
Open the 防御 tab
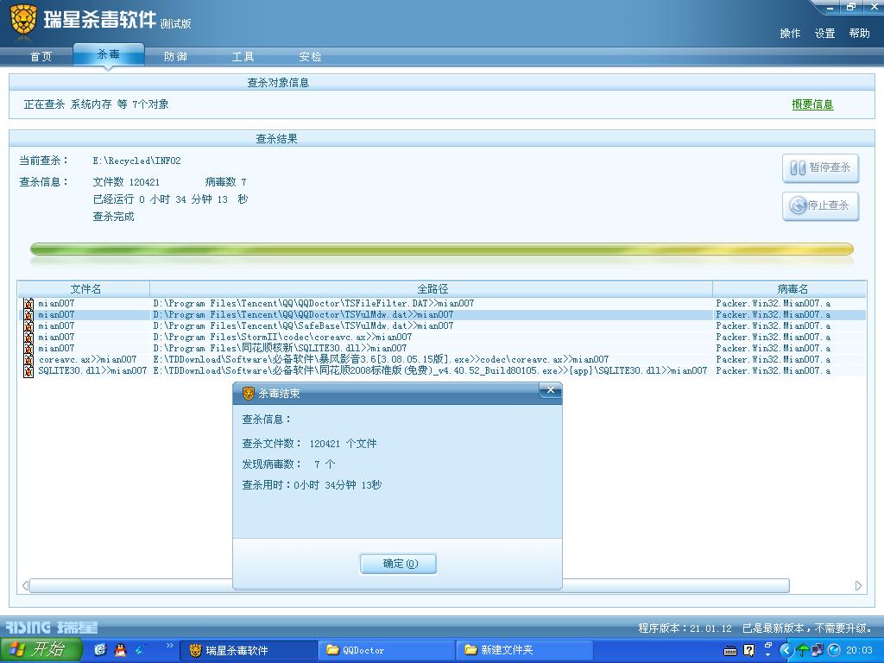[x=175, y=57]
